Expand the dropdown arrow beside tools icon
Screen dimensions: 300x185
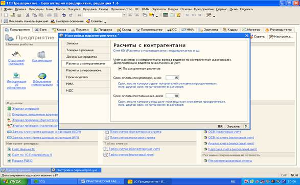(214, 16)
